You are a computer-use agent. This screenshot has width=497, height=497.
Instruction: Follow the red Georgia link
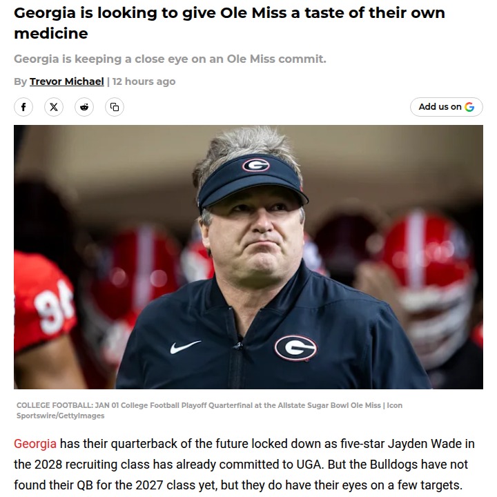coord(35,443)
